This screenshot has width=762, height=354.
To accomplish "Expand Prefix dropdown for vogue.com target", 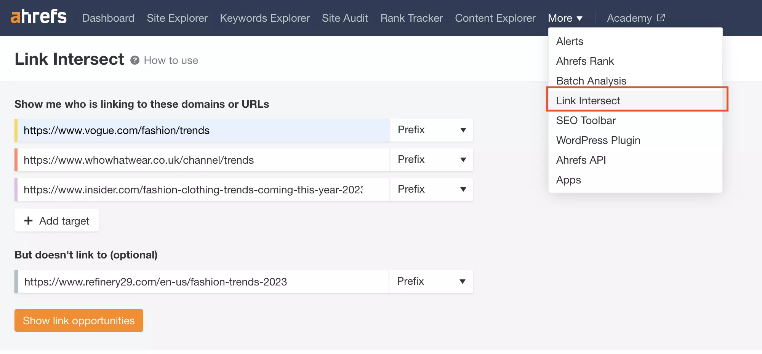I will [432, 130].
